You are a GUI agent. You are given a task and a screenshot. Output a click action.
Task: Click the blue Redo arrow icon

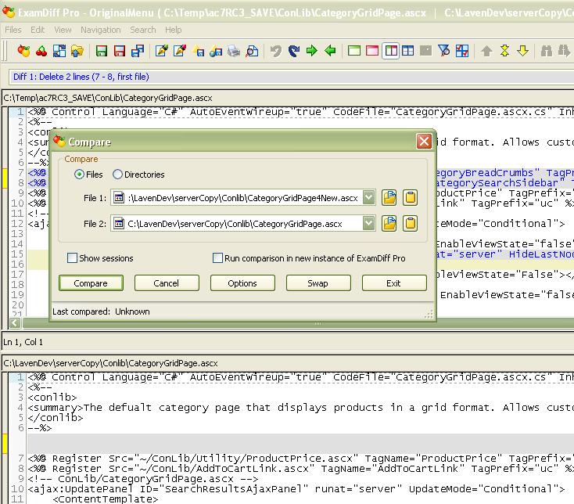pyautogui.click(x=294, y=51)
